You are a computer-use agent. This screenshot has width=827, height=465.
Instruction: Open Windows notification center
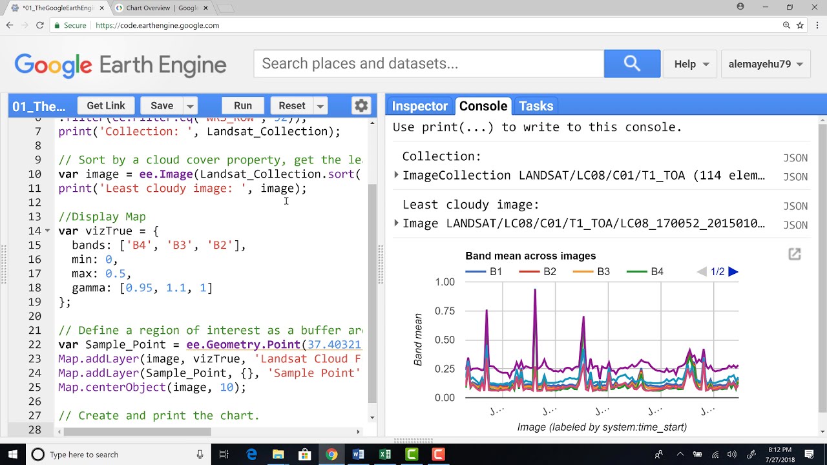809,454
